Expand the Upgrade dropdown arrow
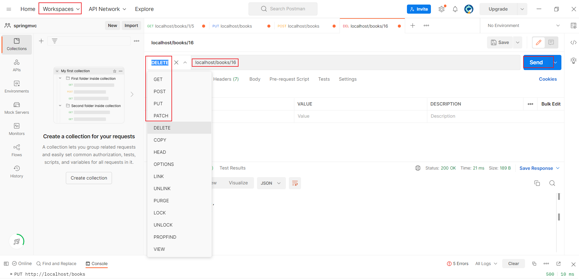This screenshot has width=579, height=279. (522, 9)
